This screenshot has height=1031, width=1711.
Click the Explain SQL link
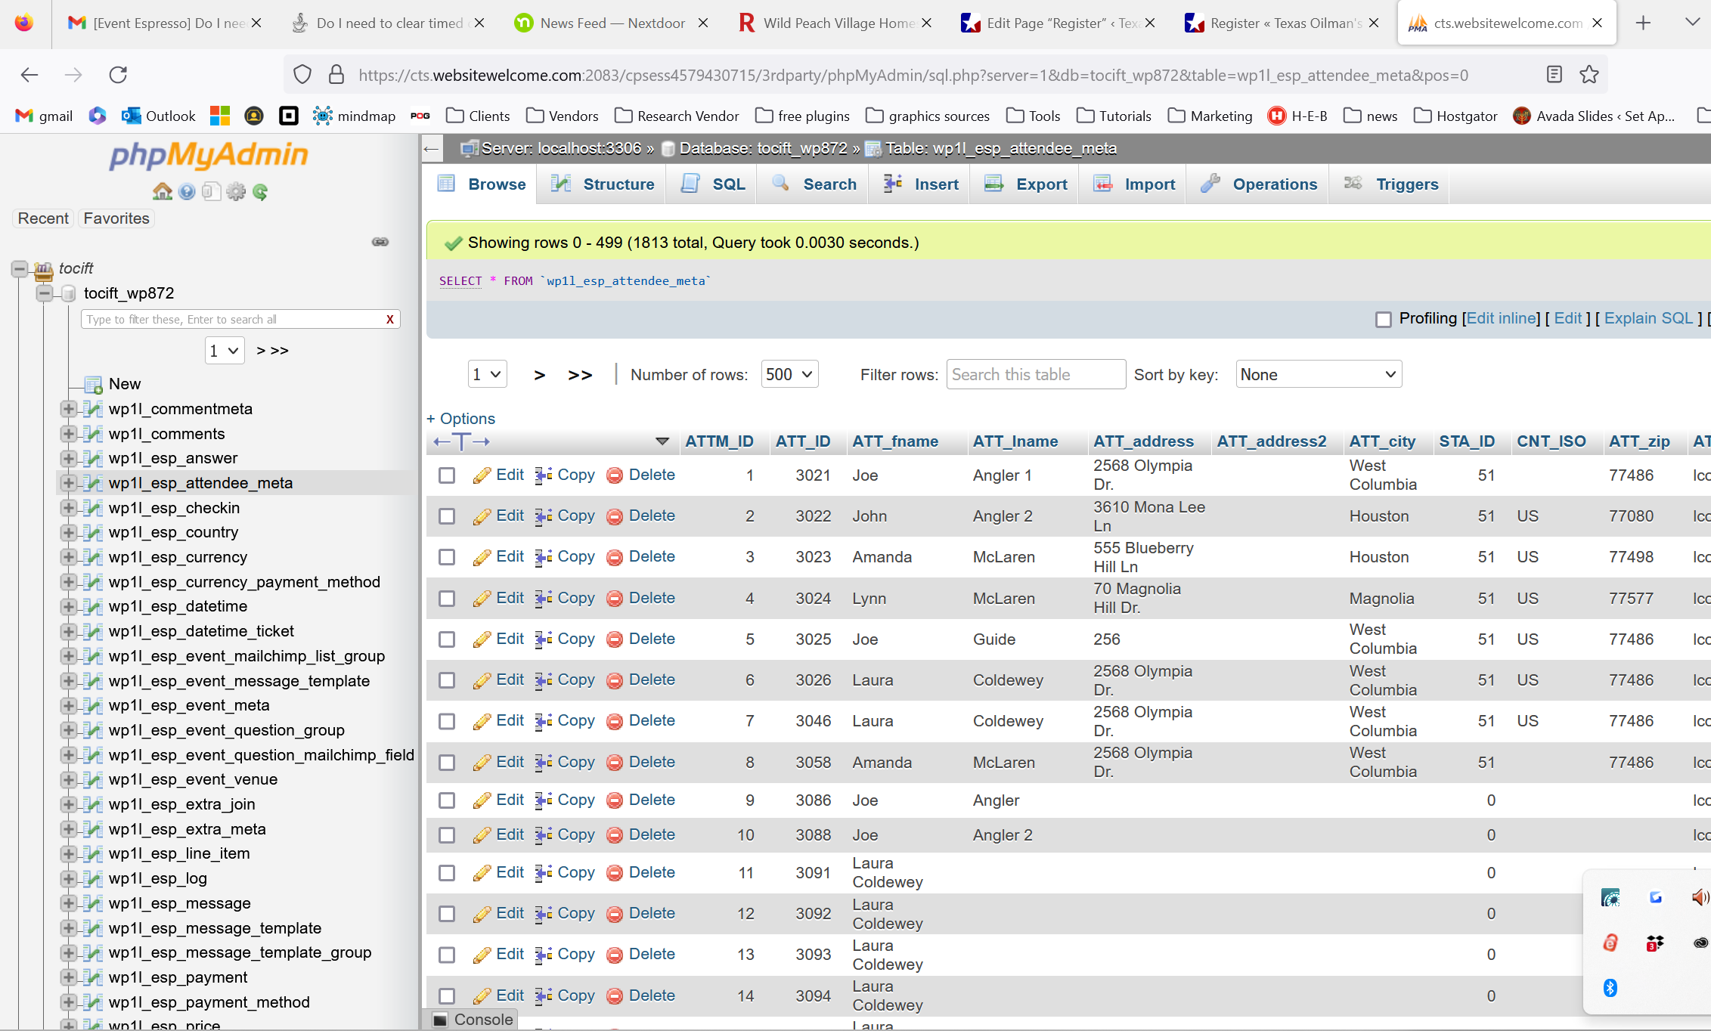(x=1648, y=318)
